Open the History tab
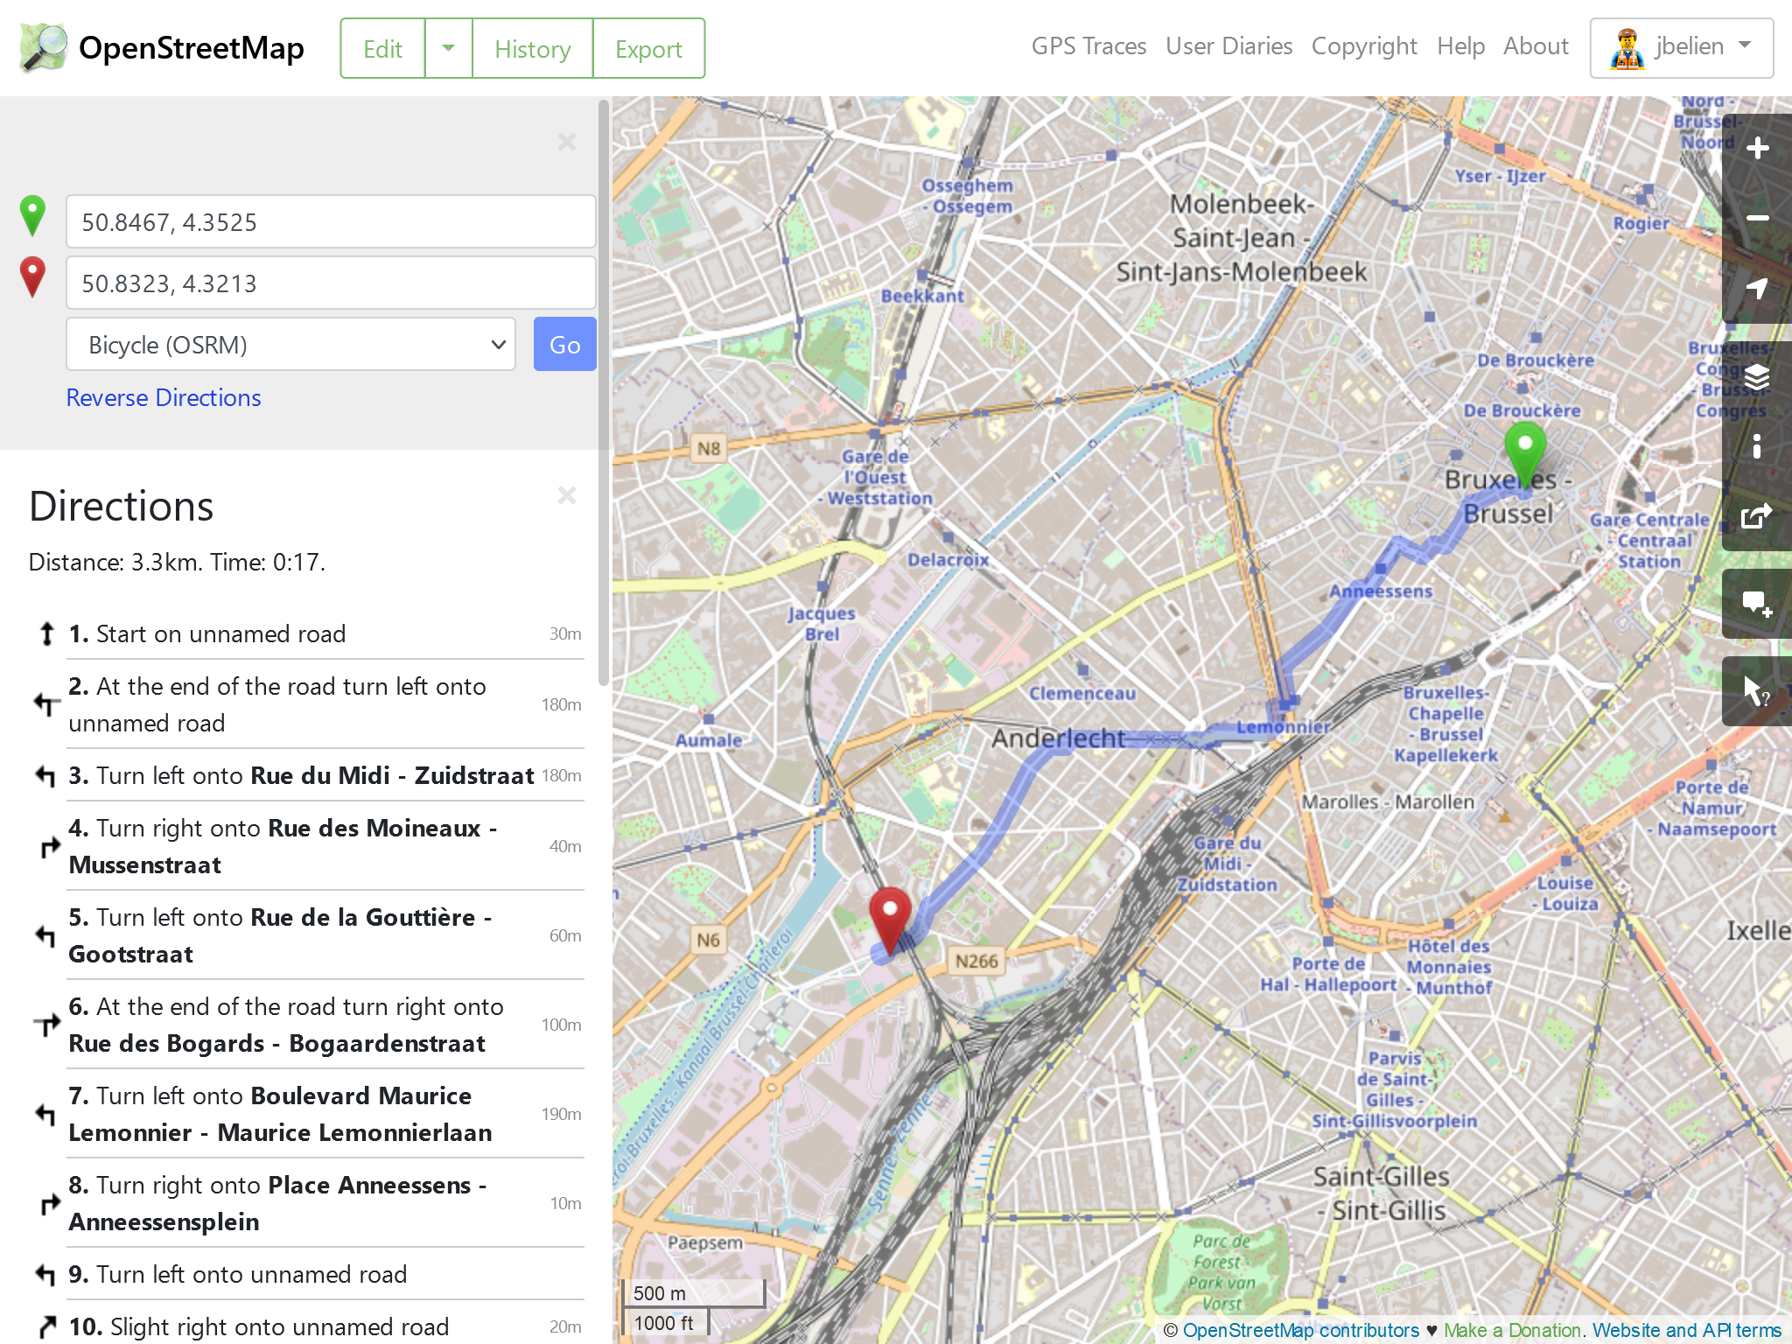Viewport: 1792px width, 1344px height. [x=532, y=48]
